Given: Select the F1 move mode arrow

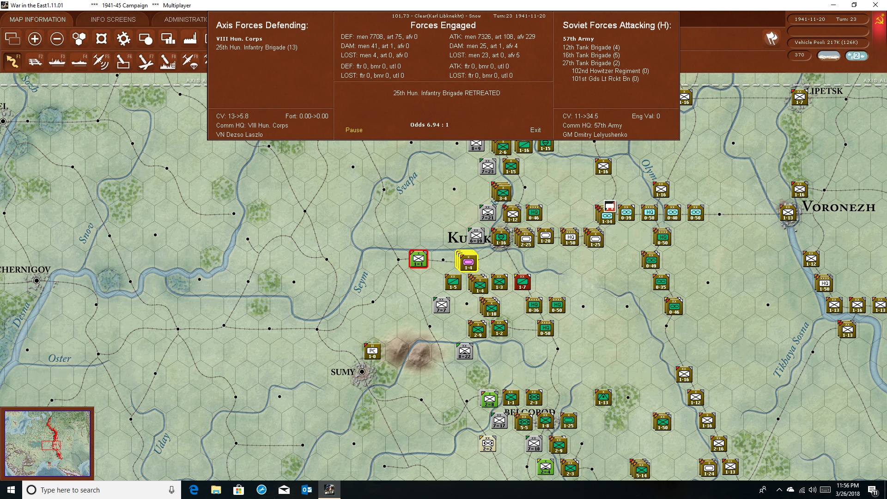Looking at the screenshot, I should [x=12, y=61].
